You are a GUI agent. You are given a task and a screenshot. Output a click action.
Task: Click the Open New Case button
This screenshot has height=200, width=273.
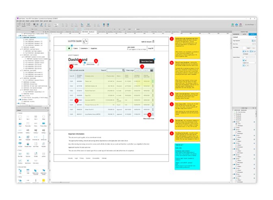(147, 61)
